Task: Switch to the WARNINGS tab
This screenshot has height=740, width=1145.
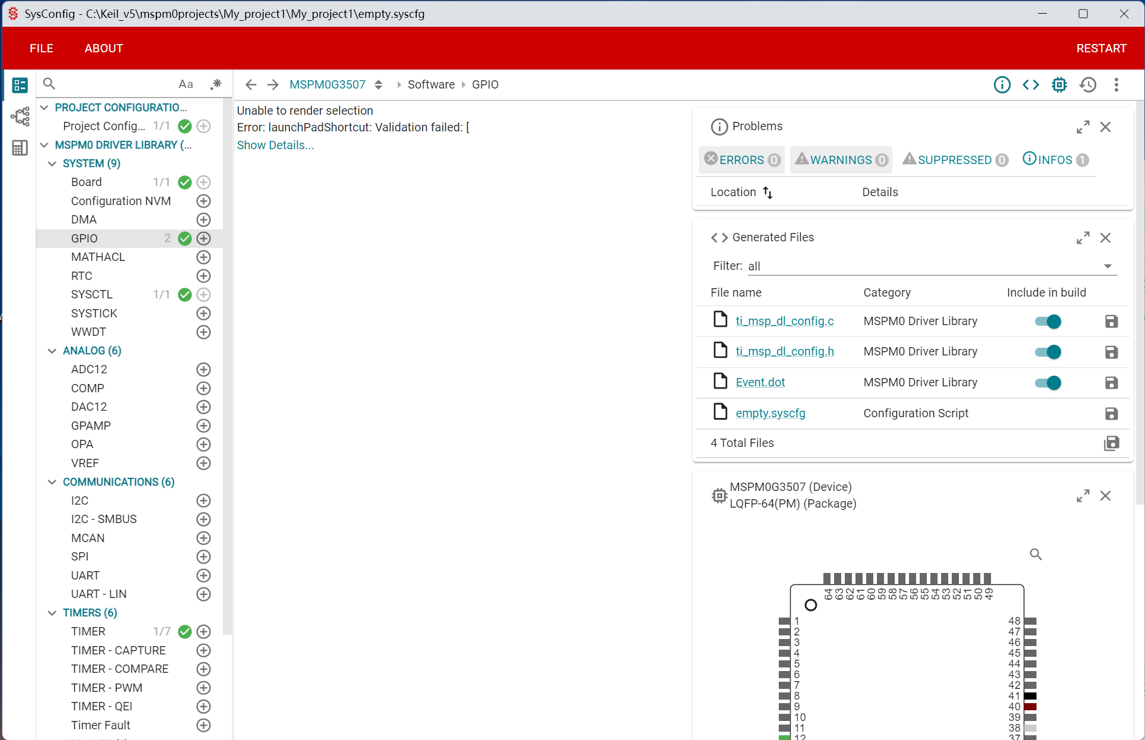Action: tap(841, 160)
